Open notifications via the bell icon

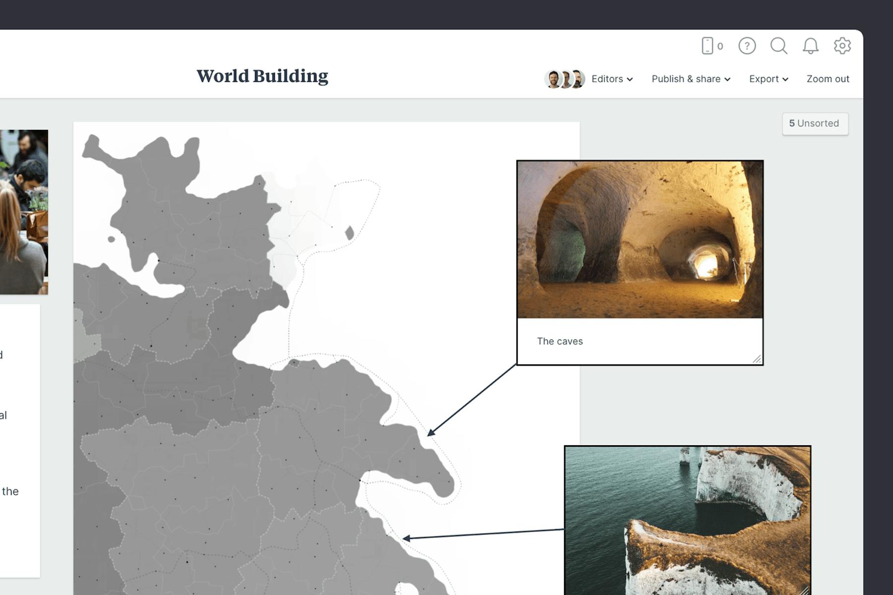(x=811, y=46)
